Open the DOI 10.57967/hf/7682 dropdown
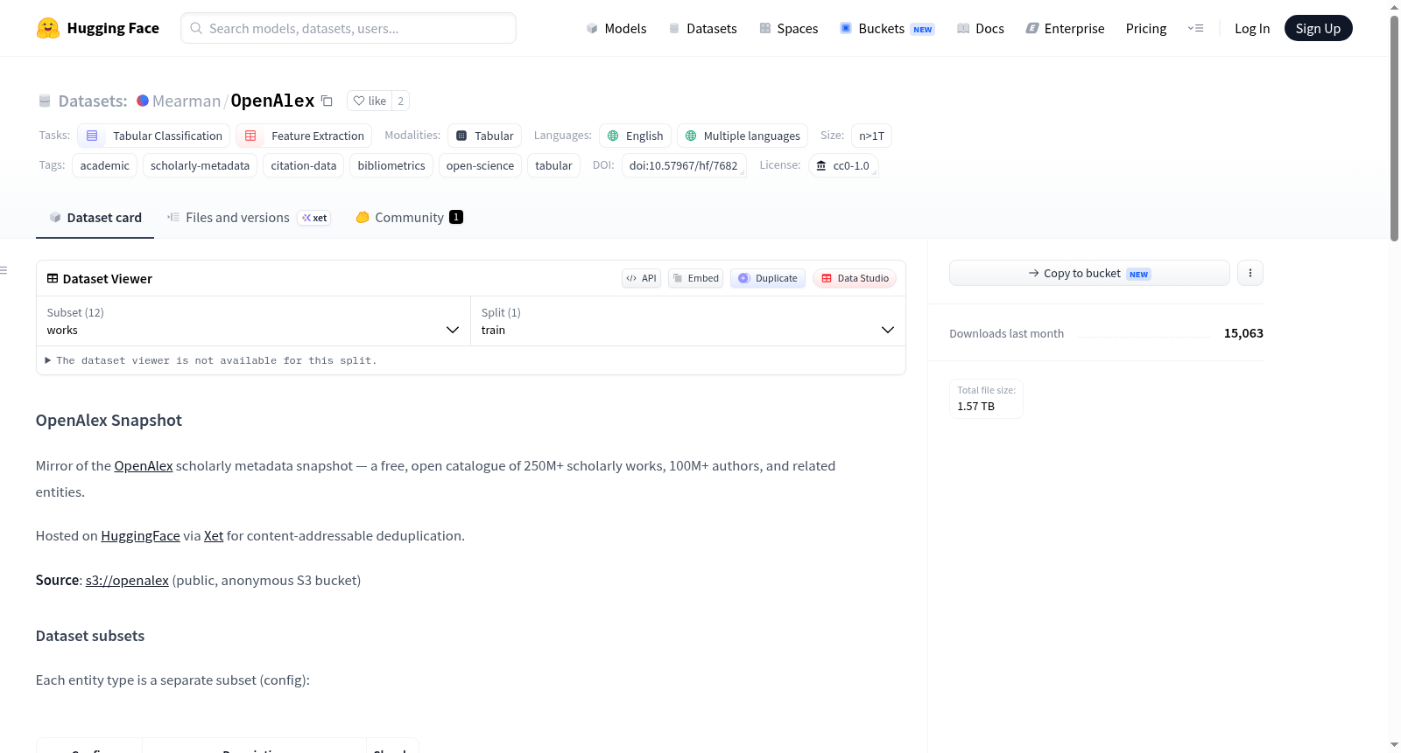The image size is (1401, 753). (x=684, y=165)
